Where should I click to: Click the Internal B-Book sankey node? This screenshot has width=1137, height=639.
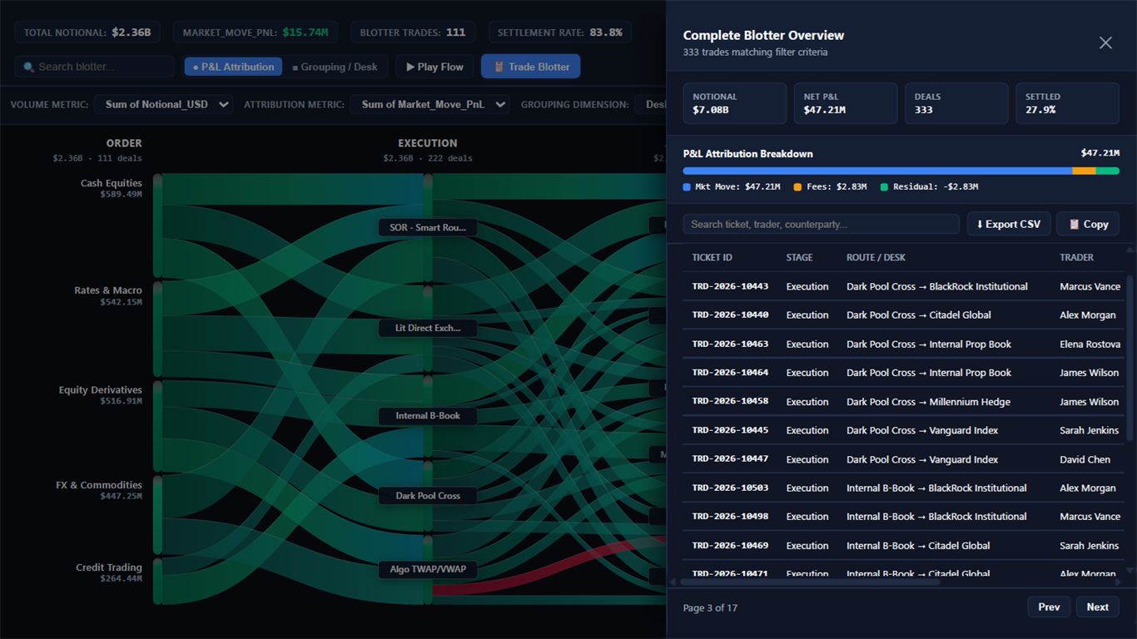click(x=428, y=416)
